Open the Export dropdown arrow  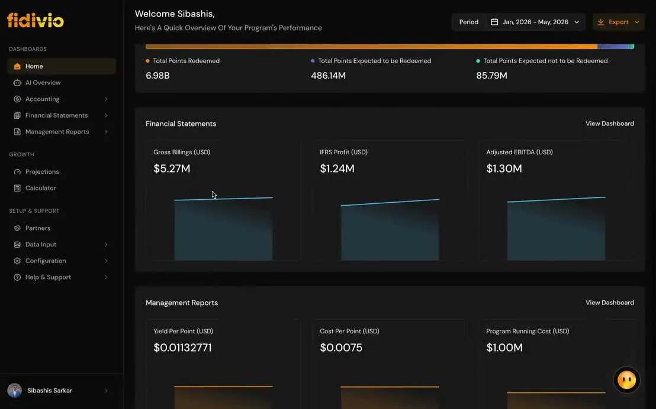click(x=636, y=22)
